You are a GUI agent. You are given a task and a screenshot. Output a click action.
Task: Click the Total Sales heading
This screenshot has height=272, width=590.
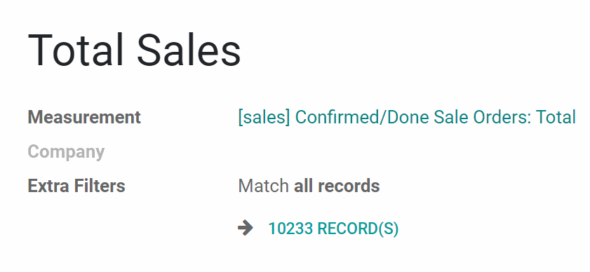coord(134,50)
